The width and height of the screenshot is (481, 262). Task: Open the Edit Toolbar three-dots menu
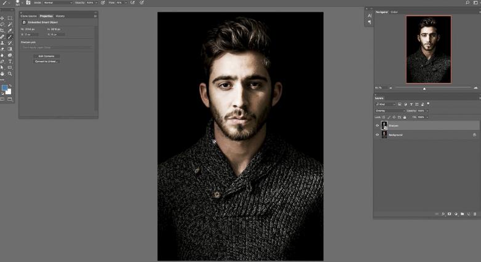coord(2,80)
